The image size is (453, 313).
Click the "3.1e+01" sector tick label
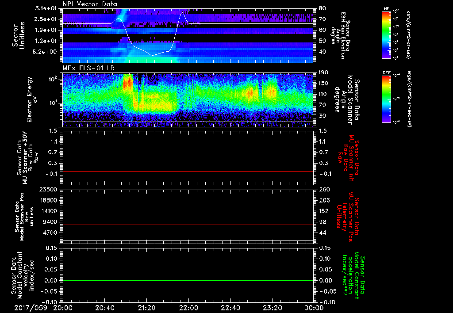pos(46,8)
